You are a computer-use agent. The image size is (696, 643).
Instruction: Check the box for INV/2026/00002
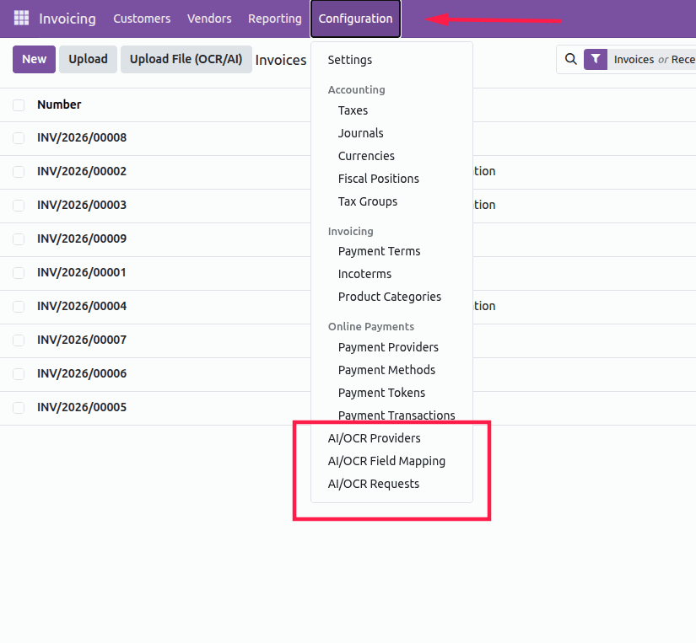(19, 172)
